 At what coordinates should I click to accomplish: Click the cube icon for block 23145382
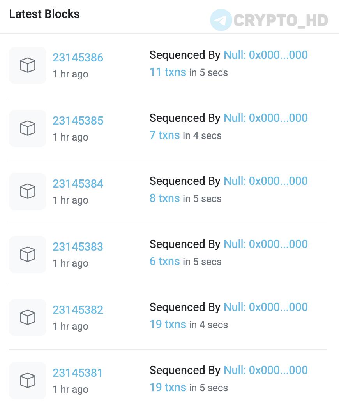(28, 318)
